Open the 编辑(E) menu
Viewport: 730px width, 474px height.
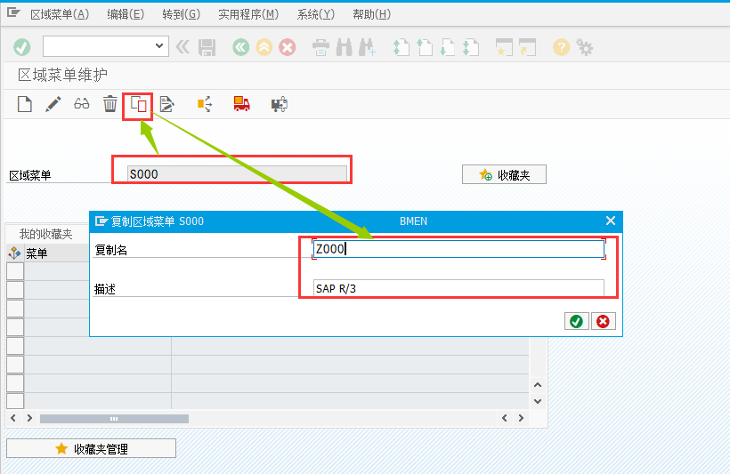[126, 14]
